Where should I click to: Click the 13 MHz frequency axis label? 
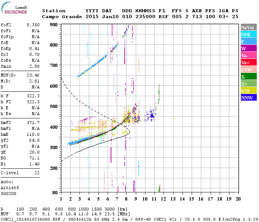pyautogui.click(x=173, y=199)
